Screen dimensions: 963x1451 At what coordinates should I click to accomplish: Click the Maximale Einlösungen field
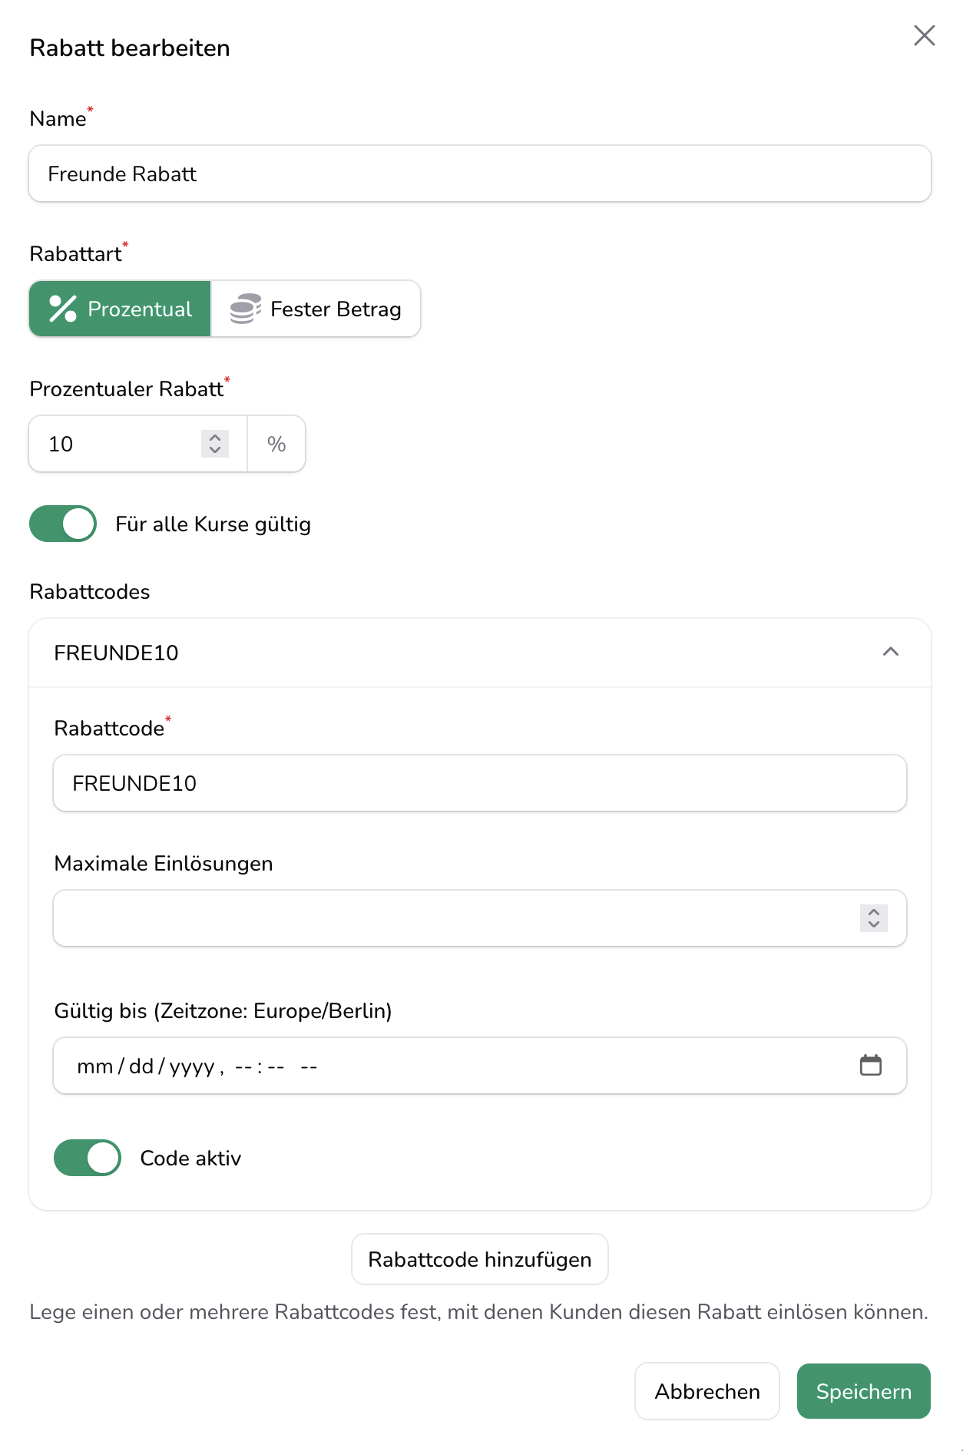480,918
